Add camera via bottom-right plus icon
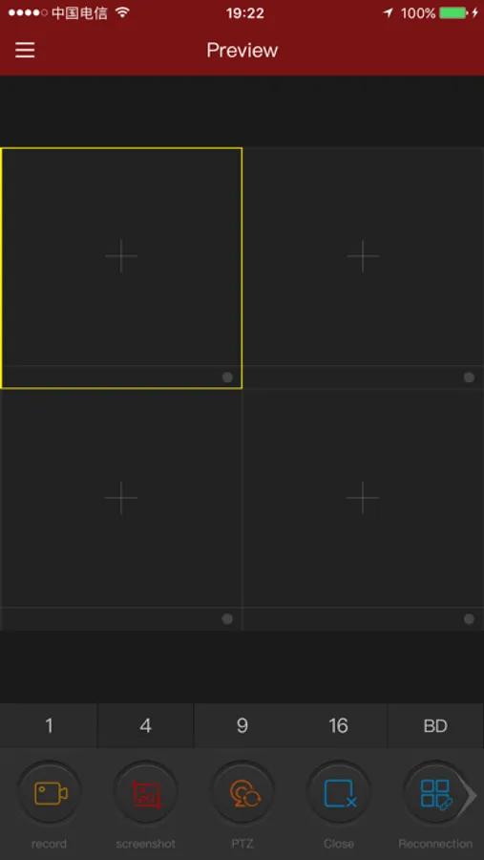The image size is (484, 860). click(x=363, y=498)
